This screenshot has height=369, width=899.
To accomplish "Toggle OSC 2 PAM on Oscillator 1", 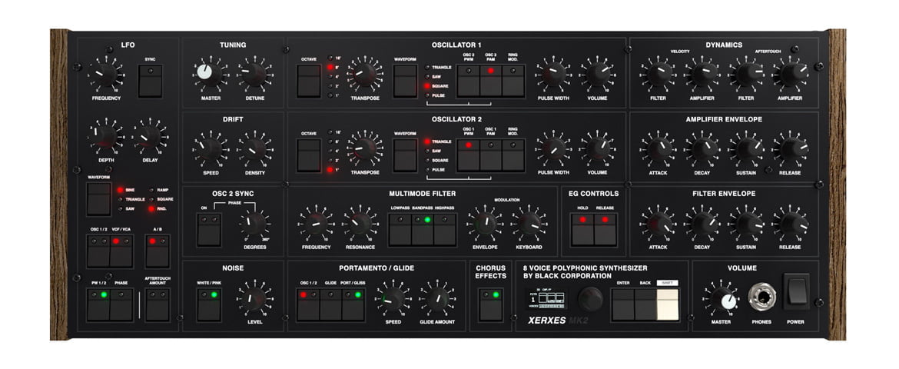I will click(491, 81).
